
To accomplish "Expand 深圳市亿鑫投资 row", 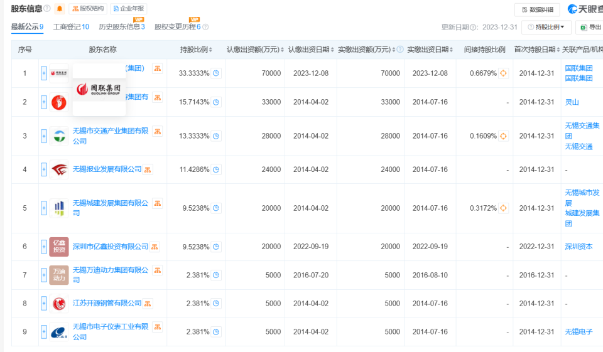I will (44, 247).
